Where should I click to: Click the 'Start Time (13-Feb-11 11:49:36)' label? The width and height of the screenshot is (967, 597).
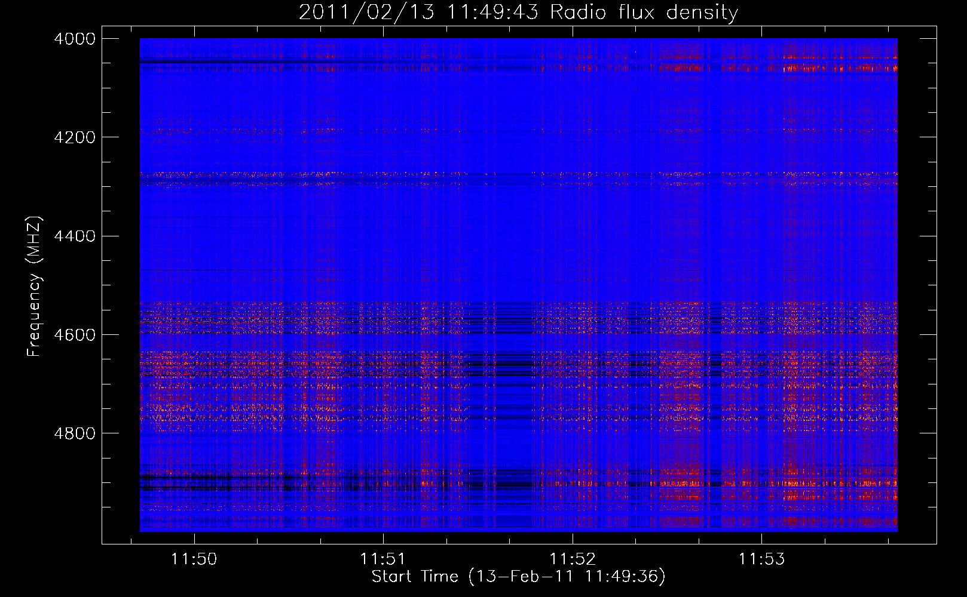pyautogui.click(x=518, y=577)
